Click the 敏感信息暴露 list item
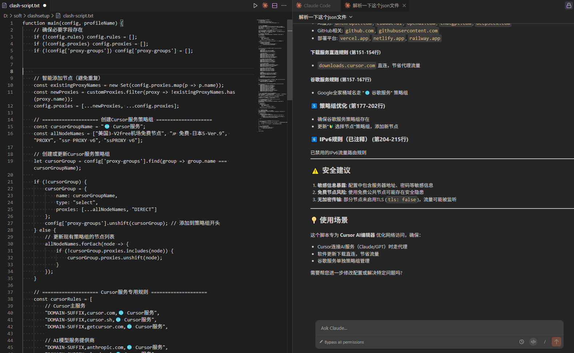 point(375,185)
